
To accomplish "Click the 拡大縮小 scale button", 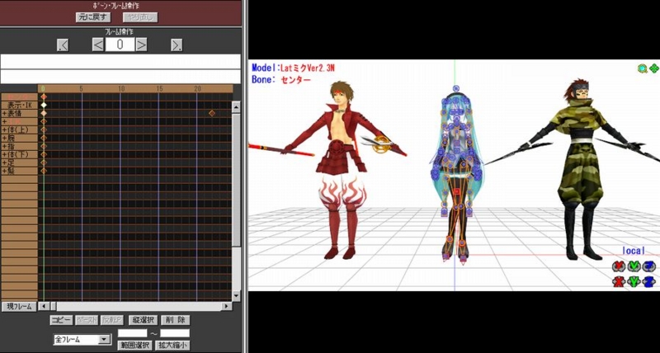I will tap(172, 345).
